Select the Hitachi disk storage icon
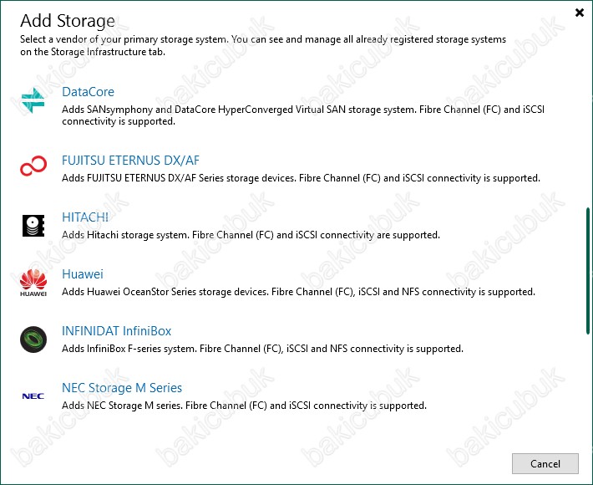The height and width of the screenshot is (485, 593). (33, 226)
